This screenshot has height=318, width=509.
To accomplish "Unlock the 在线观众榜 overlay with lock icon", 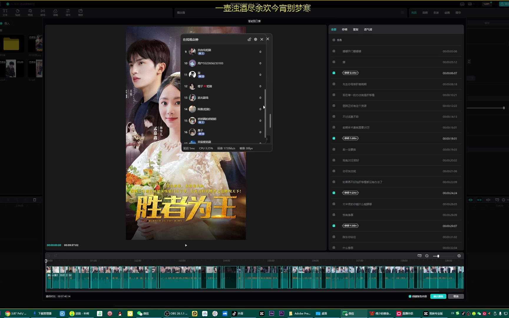I will (x=249, y=39).
